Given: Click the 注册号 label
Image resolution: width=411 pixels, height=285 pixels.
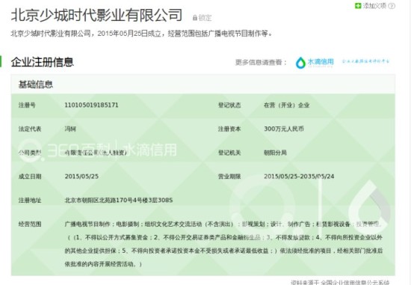Looking at the screenshot, I should pyautogui.click(x=27, y=105).
